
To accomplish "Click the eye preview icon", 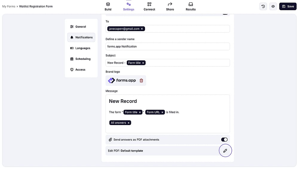I will [273, 6].
